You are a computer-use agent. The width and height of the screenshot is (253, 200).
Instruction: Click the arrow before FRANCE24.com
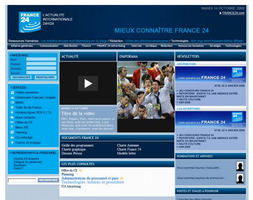[221, 13]
